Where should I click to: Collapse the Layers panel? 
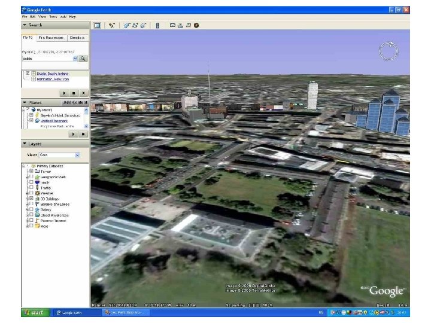[25, 144]
